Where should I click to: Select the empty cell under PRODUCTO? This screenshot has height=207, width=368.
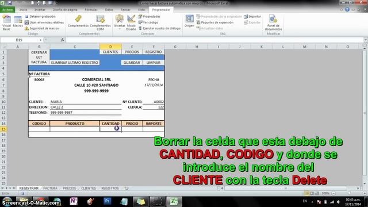tap(75, 129)
